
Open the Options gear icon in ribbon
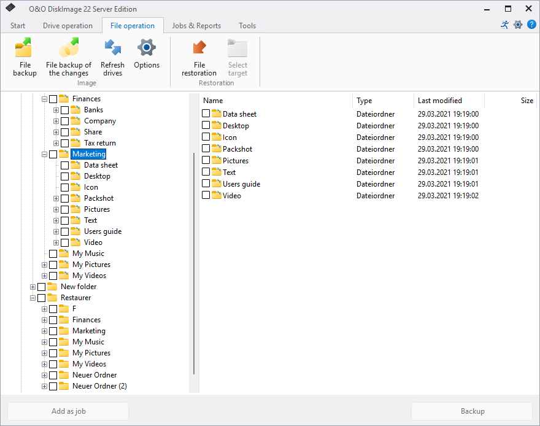(147, 48)
